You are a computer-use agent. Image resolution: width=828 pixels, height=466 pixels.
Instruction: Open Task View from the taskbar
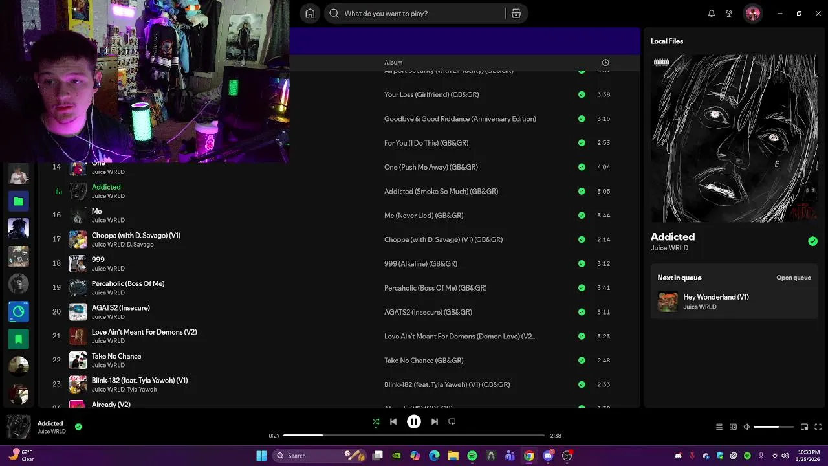(x=378, y=456)
